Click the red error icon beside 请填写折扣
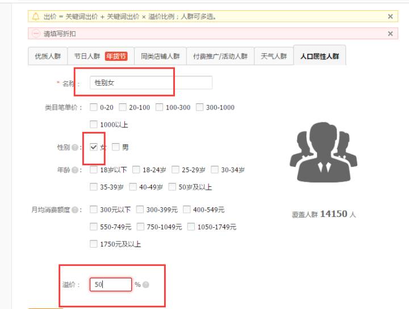The height and width of the screenshot is (309, 409). coord(36,34)
